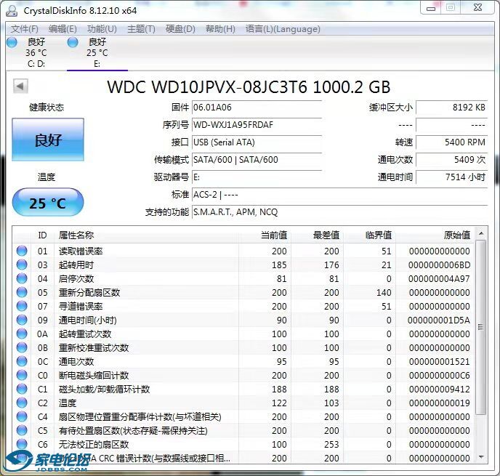Image resolution: width=500 pixels, height=476 pixels.
Task: Open the 语言(L)(Language) menu
Action: 283,29
